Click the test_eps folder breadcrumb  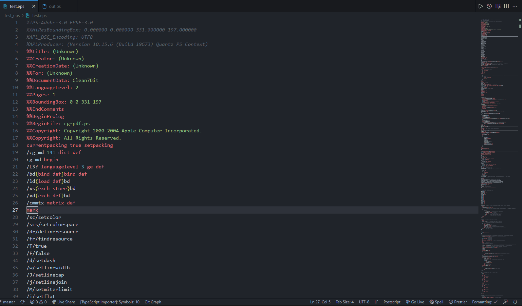tap(12, 15)
